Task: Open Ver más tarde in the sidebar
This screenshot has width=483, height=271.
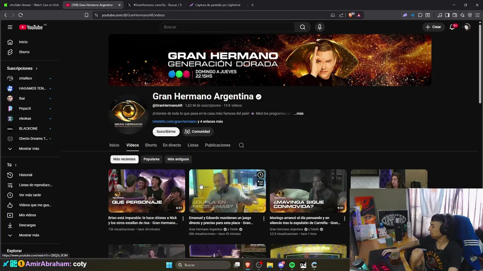Action: tap(29, 195)
